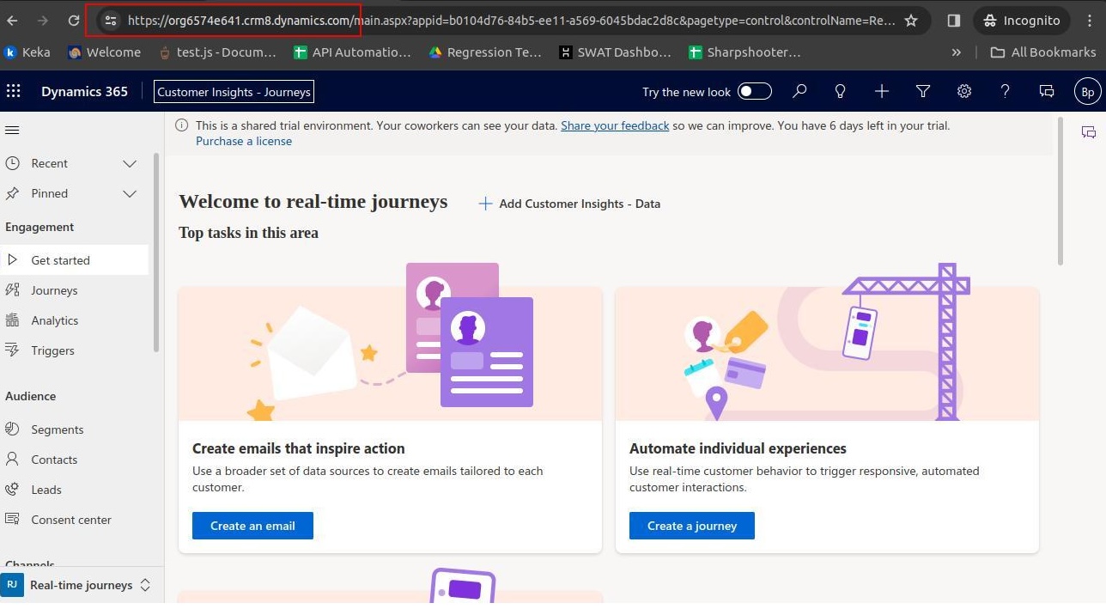The height and width of the screenshot is (609, 1106).
Task: Collapse the site map hamburger icon
Action: tap(12, 131)
